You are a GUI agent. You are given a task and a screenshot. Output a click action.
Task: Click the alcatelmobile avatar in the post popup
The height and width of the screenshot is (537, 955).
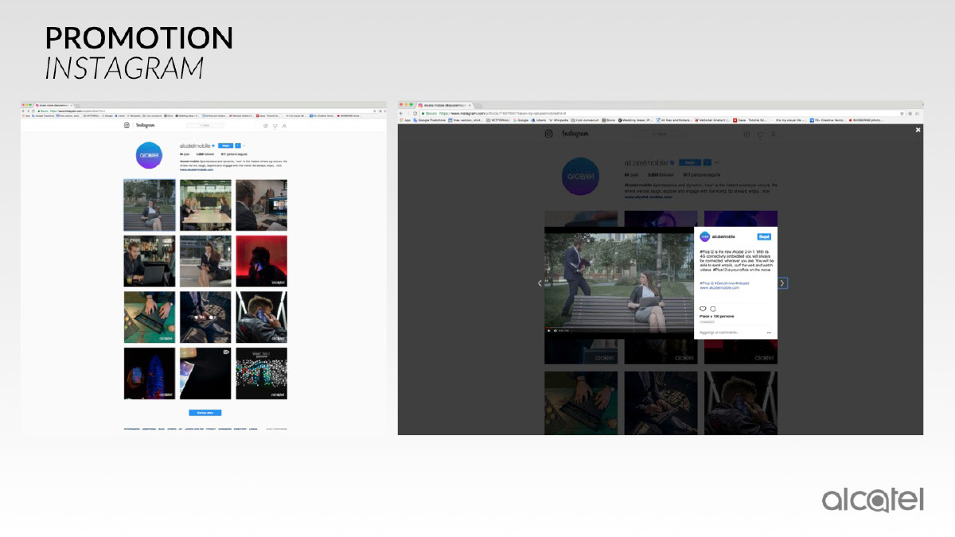(704, 236)
